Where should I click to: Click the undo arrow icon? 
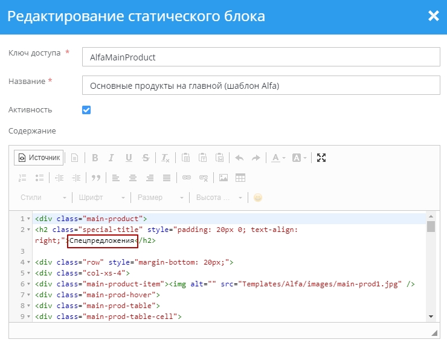click(239, 158)
